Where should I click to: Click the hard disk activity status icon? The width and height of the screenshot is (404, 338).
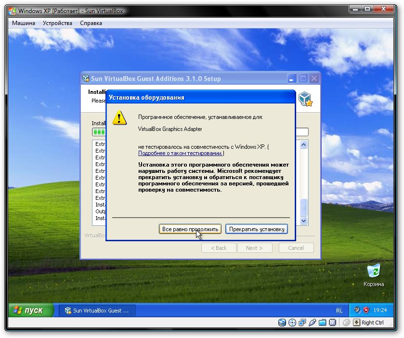point(282,323)
